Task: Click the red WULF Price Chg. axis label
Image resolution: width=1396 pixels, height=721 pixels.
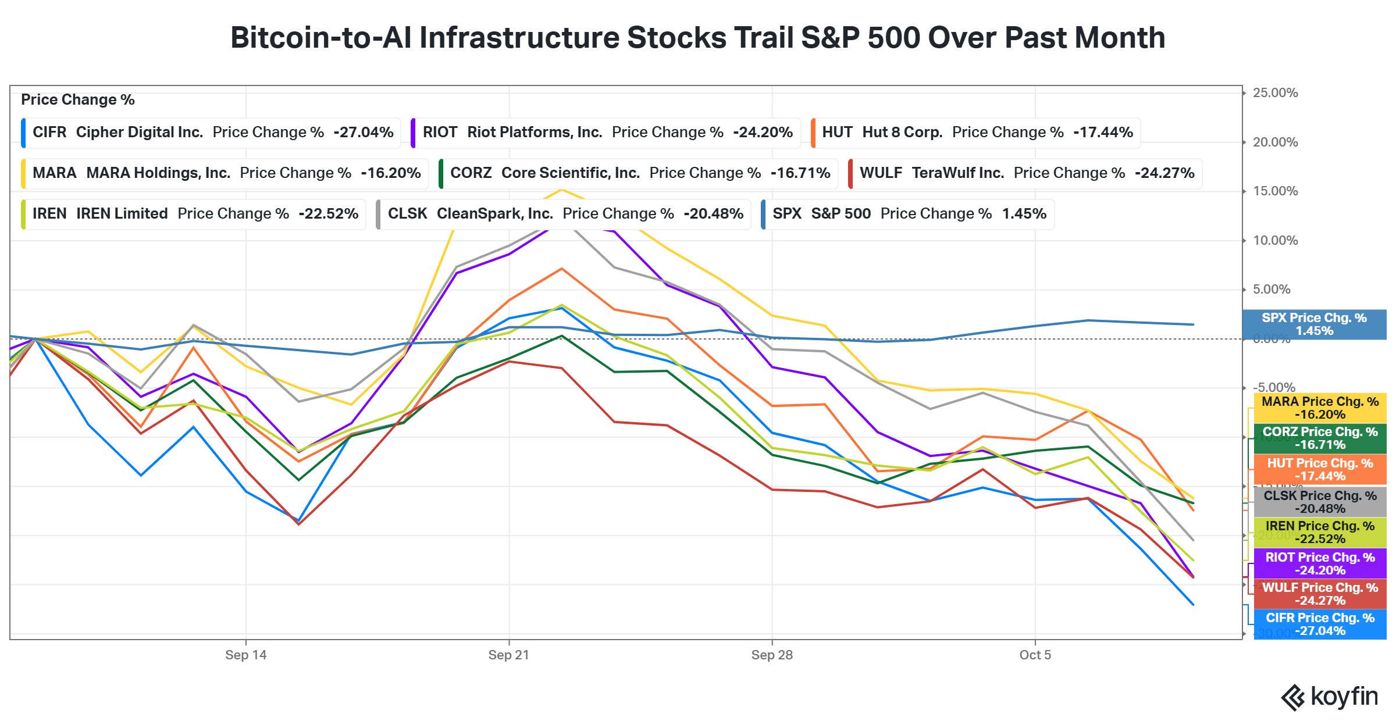Action: tap(1320, 594)
